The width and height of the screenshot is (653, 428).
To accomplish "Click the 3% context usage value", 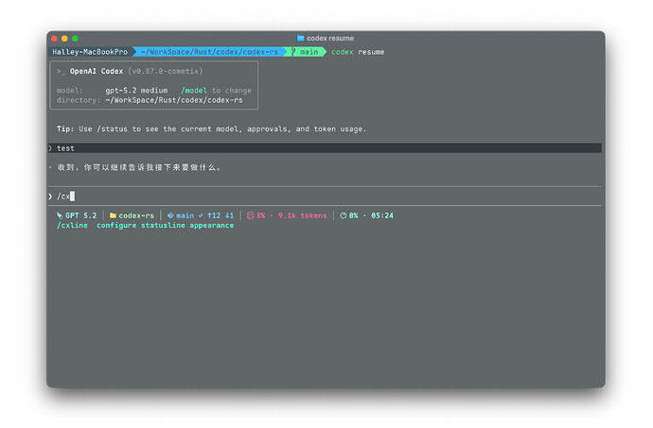I will click(x=260, y=215).
